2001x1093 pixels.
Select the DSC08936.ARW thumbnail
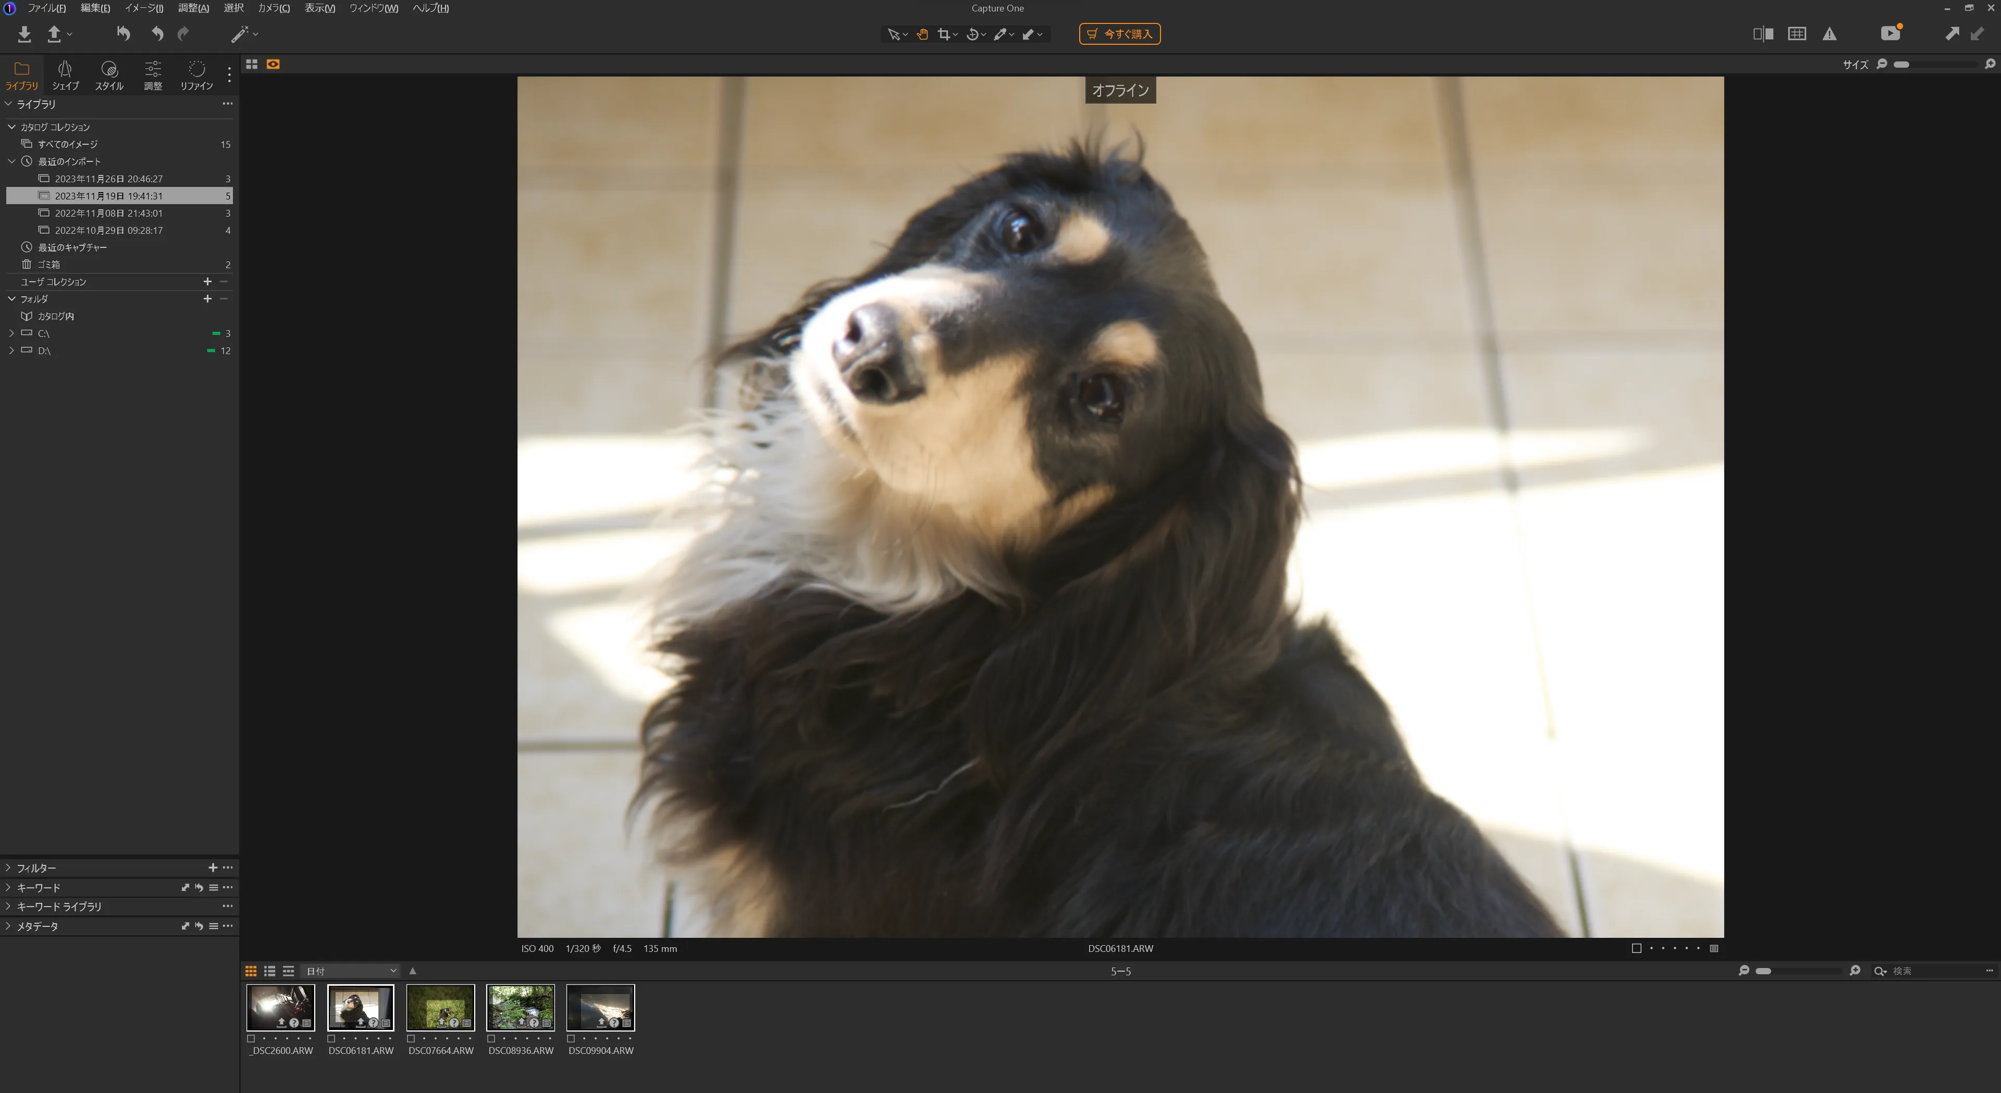521,1007
